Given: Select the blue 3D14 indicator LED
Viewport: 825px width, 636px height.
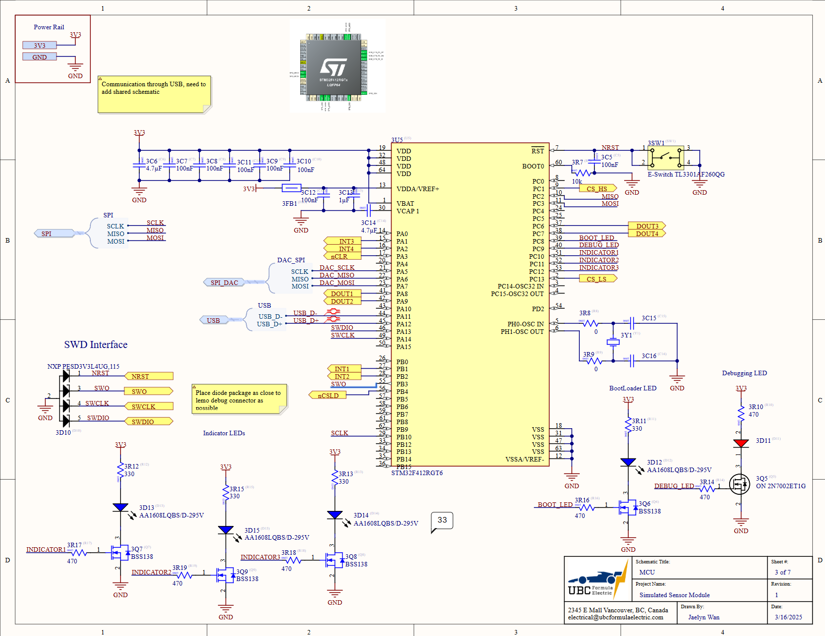Looking at the screenshot, I should (335, 515).
